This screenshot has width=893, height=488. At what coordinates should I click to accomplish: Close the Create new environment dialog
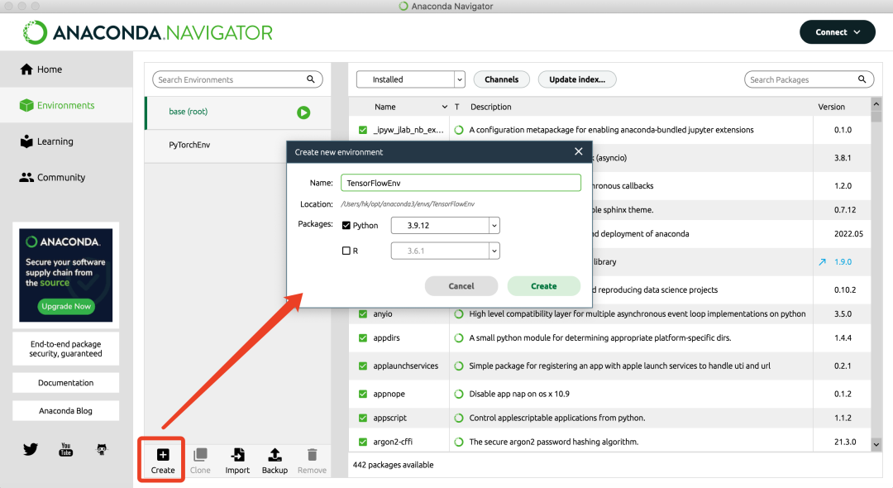click(x=579, y=151)
